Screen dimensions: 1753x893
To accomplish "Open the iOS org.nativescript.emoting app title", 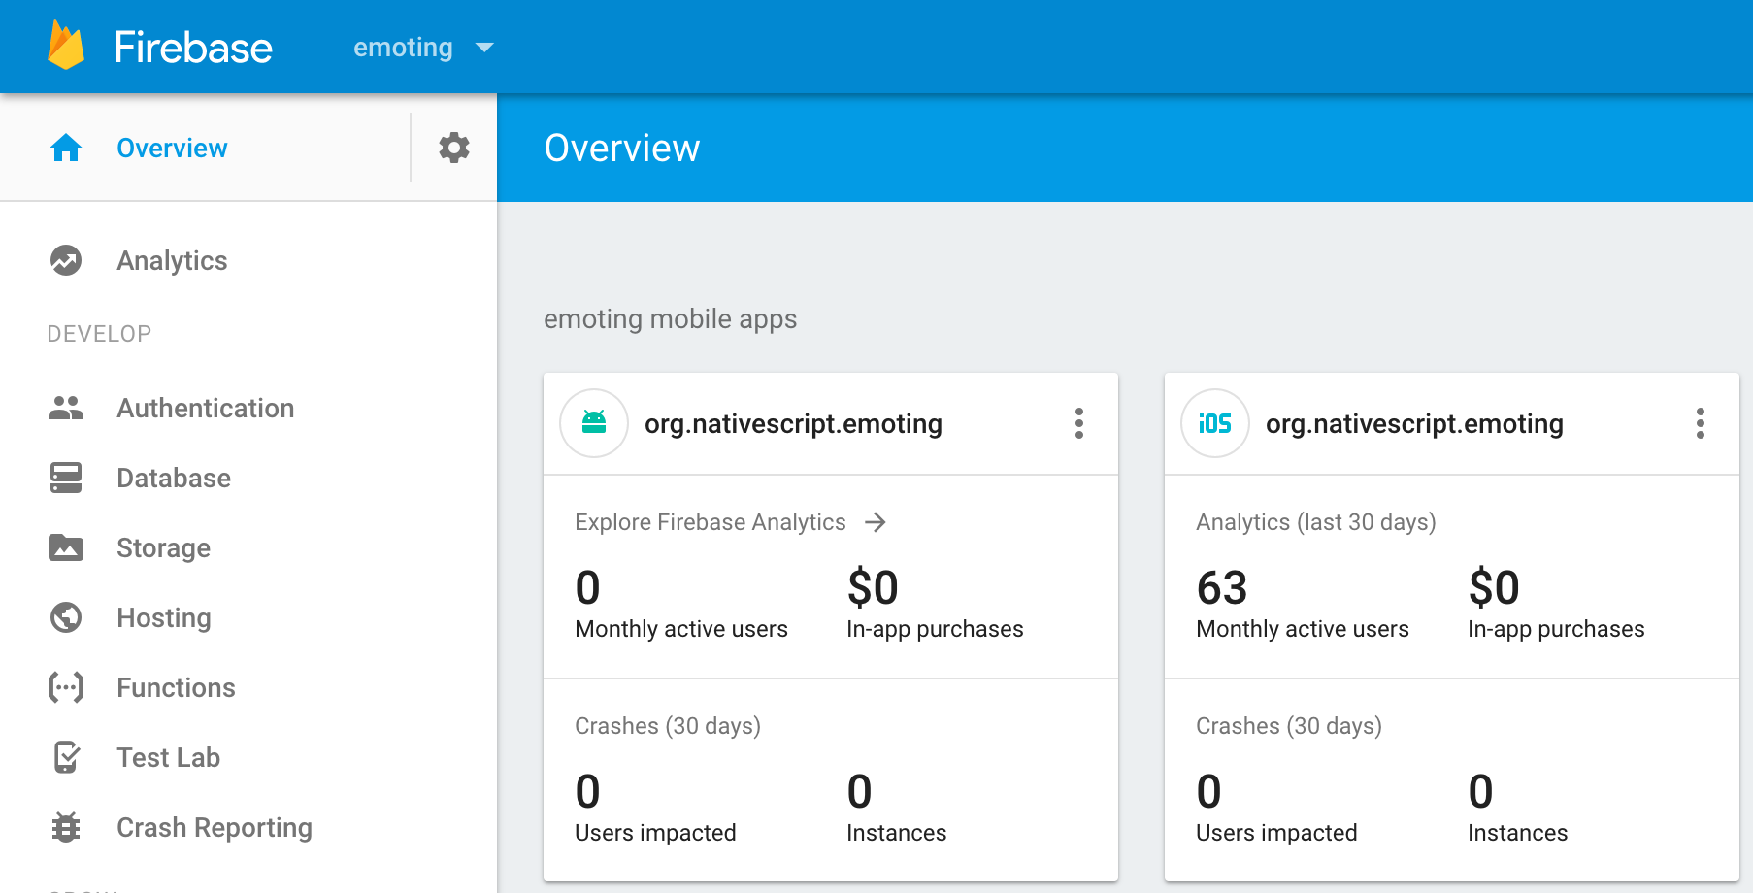I will pyautogui.click(x=1414, y=423).
